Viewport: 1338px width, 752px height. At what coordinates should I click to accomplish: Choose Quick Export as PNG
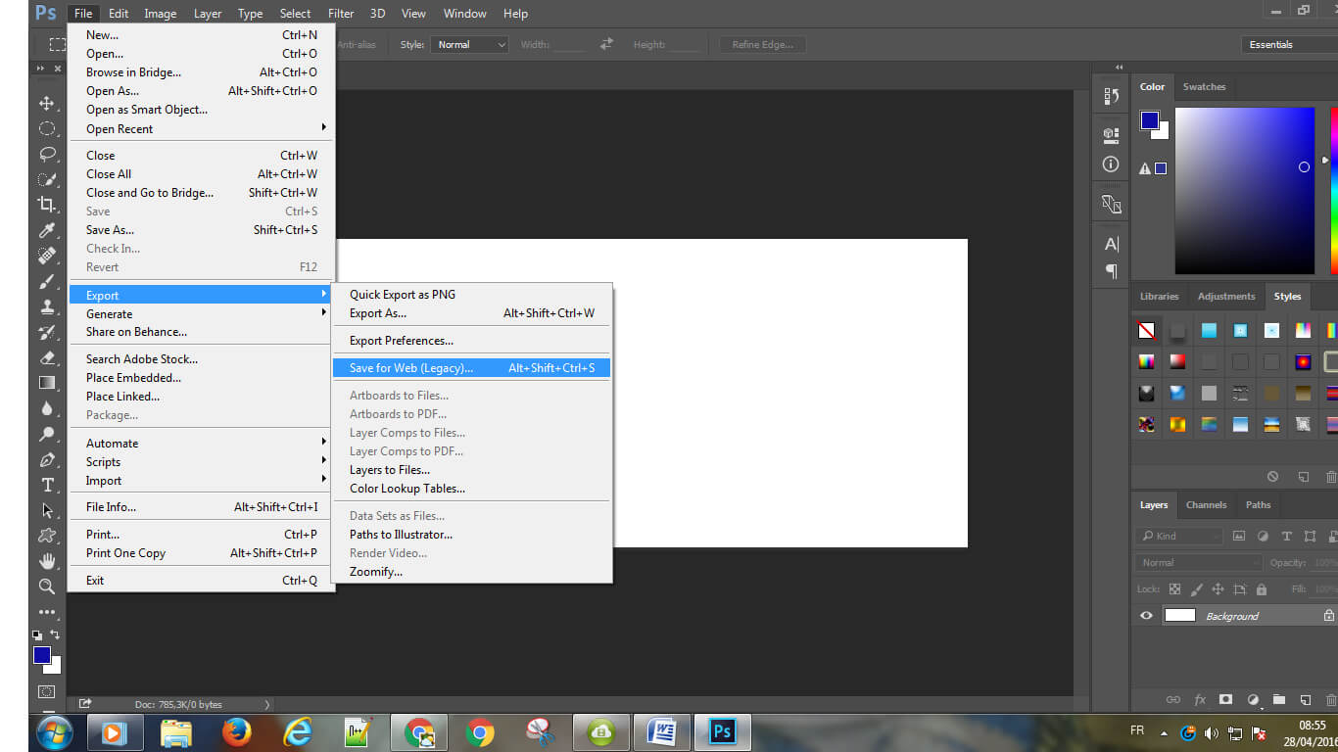472,294
